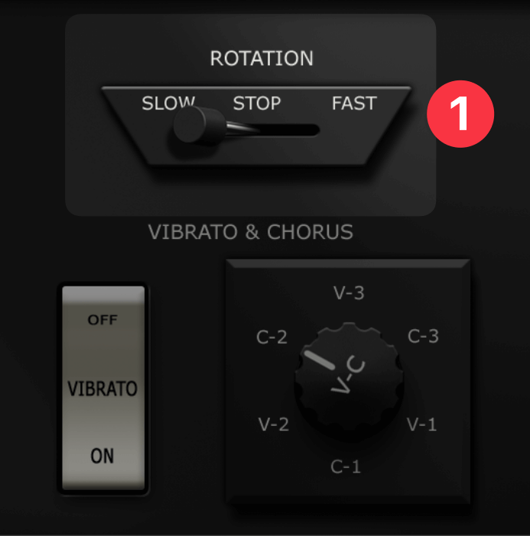Click the white pointer line on the knob
The height and width of the screenshot is (536, 530).
tap(320, 360)
